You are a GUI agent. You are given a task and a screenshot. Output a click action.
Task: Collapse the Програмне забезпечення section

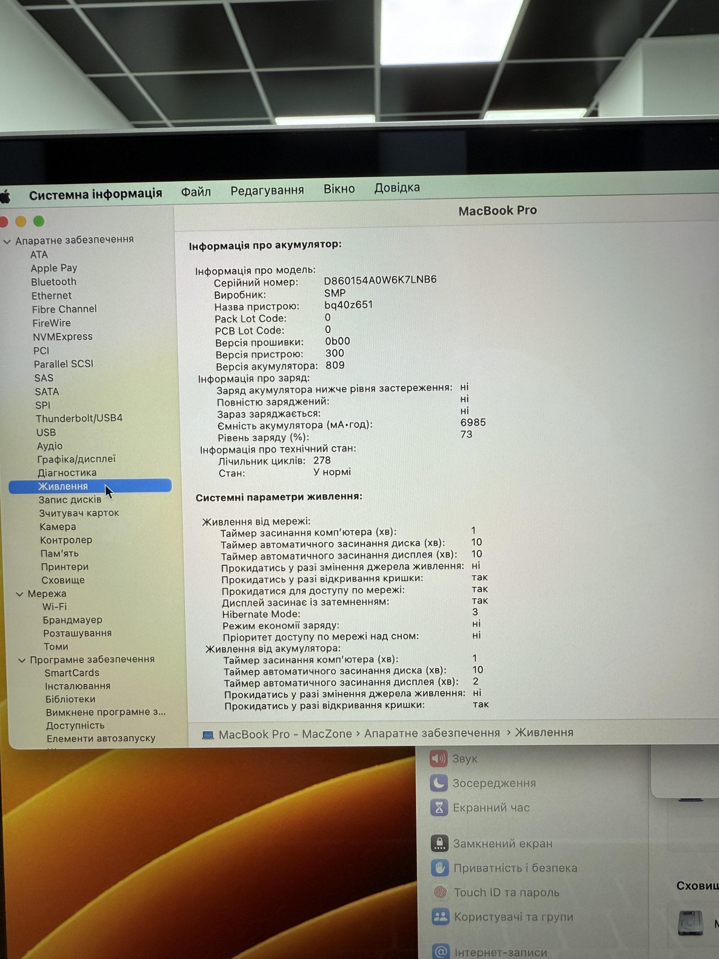[x=22, y=660]
